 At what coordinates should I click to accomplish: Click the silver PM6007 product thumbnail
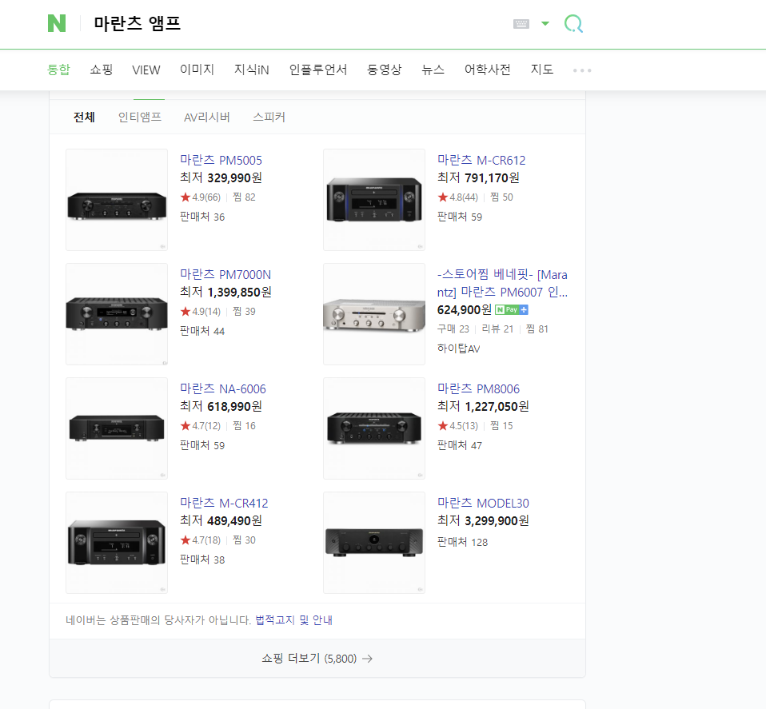click(374, 314)
